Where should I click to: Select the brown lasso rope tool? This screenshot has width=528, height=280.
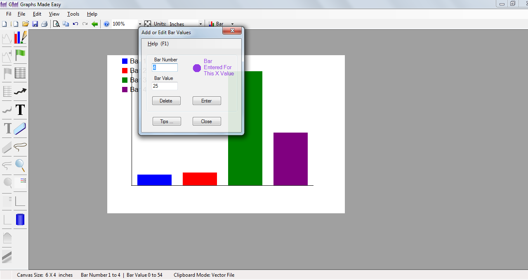[x=21, y=147]
